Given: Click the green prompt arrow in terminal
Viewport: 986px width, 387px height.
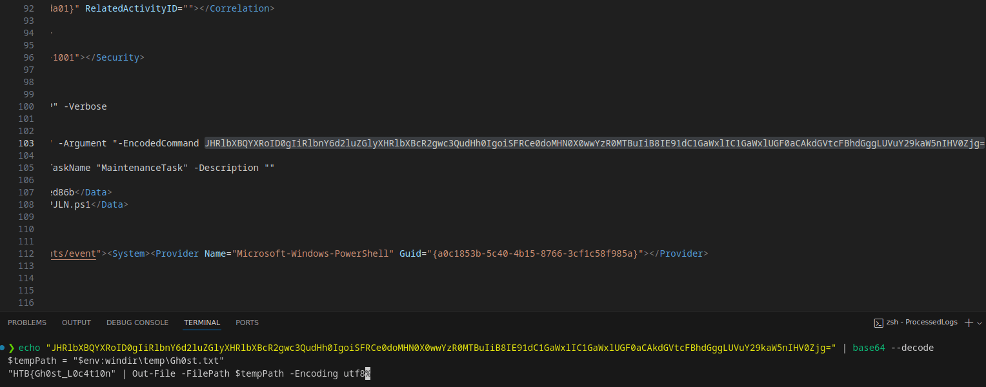Looking at the screenshot, I should point(11,348).
